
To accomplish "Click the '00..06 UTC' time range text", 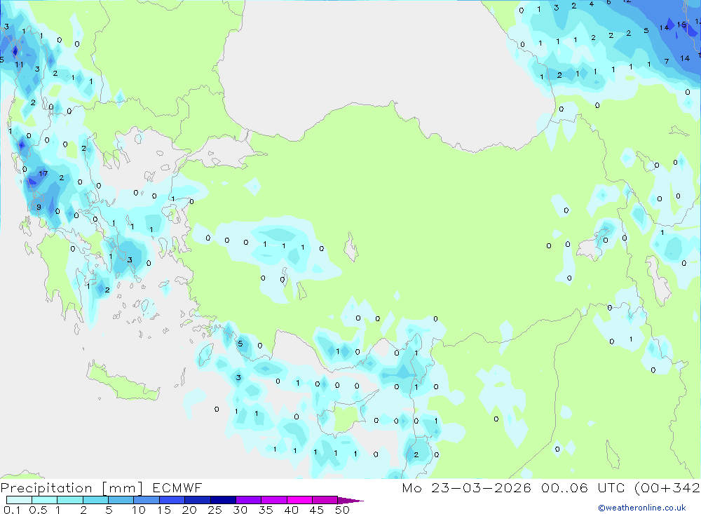I will point(583,487).
